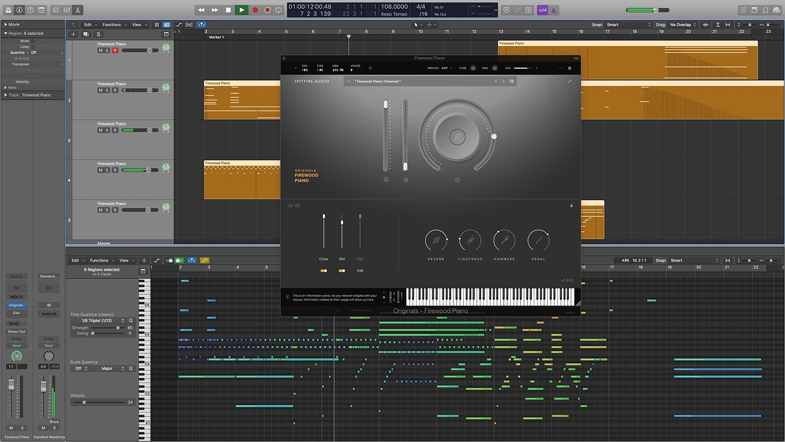Click the MIDI In icon in the piano roll toolbar
Image resolution: width=785 pixels, height=442 pixels.
170,260
